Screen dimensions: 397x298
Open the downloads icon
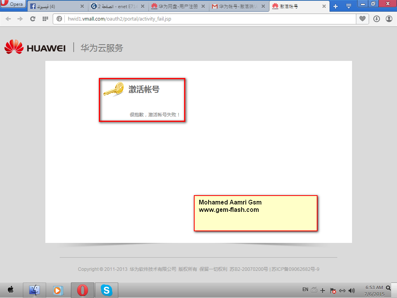[x=376, y=19]
